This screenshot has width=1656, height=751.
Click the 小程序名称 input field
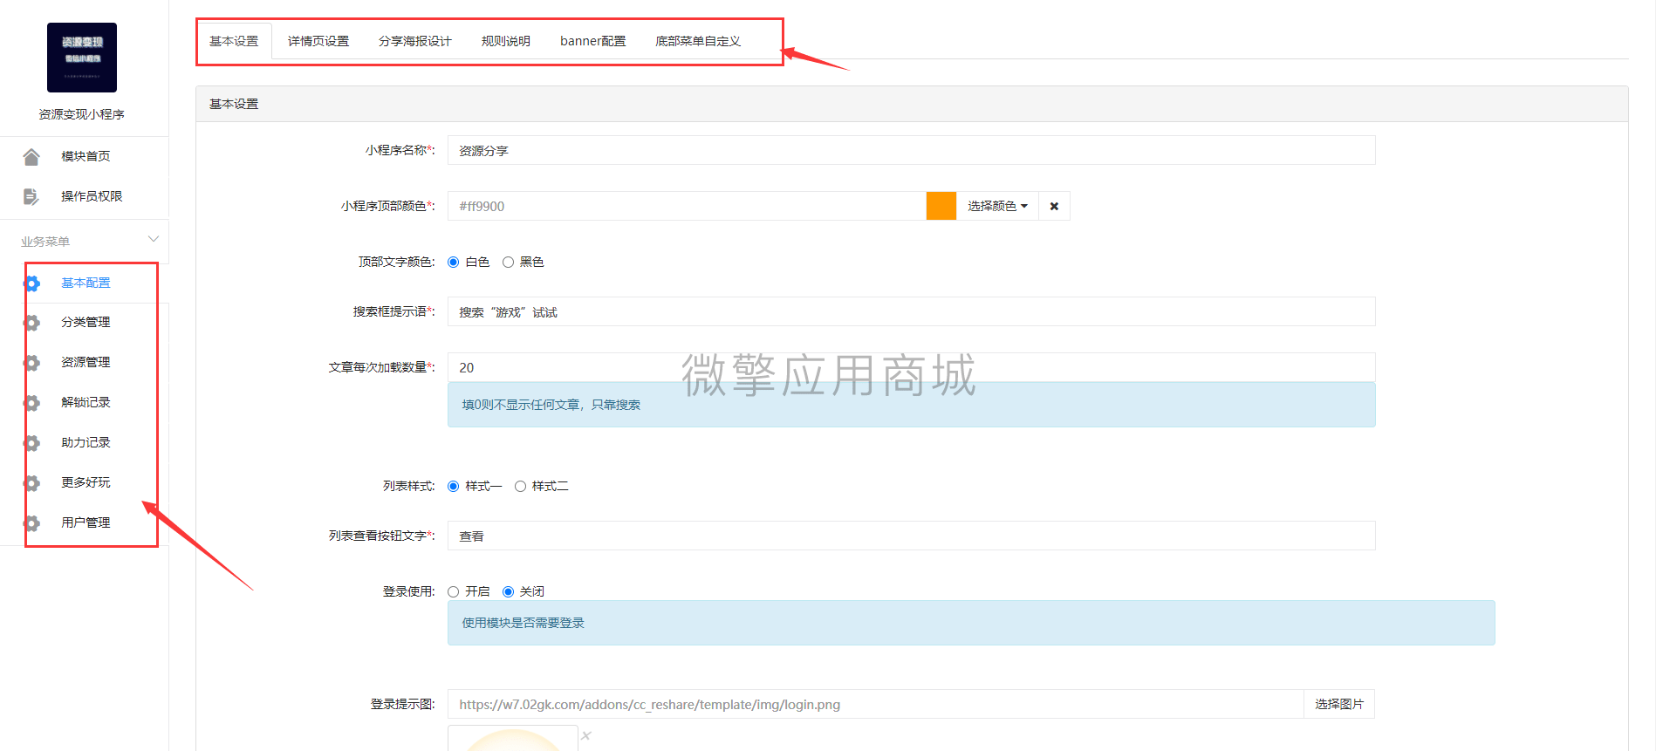pyautogui.click(x=912, y=150)
